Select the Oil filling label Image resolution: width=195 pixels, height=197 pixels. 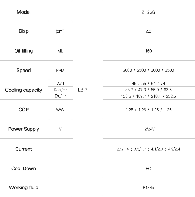[24, 51]
